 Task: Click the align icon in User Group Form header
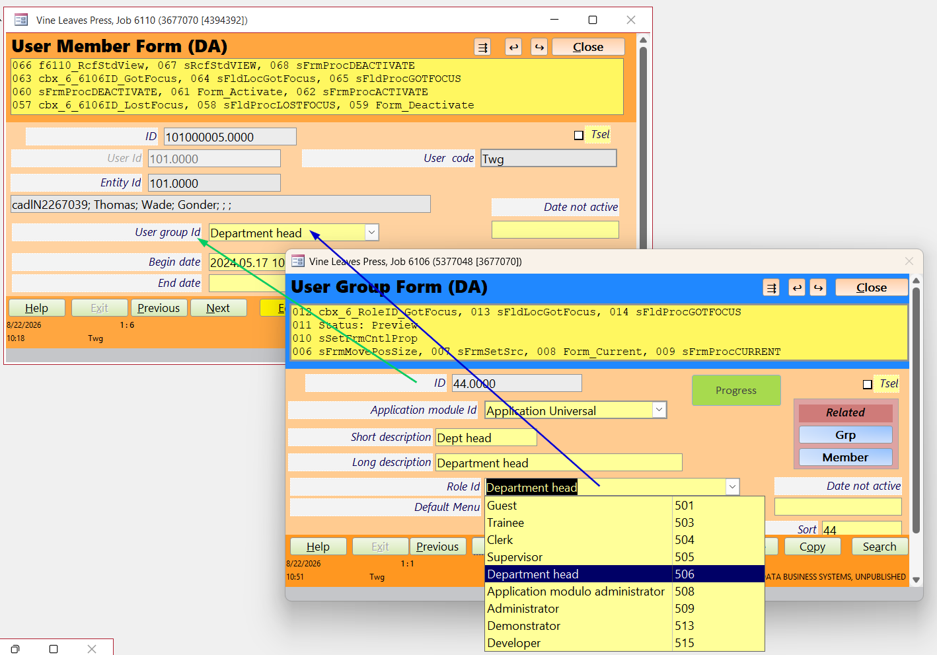click(771, 288)
